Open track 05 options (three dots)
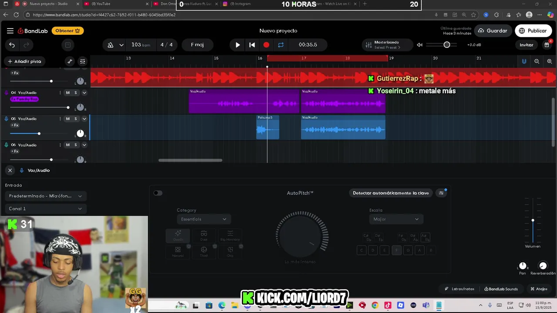557x313 pixels. pos(60,119)
